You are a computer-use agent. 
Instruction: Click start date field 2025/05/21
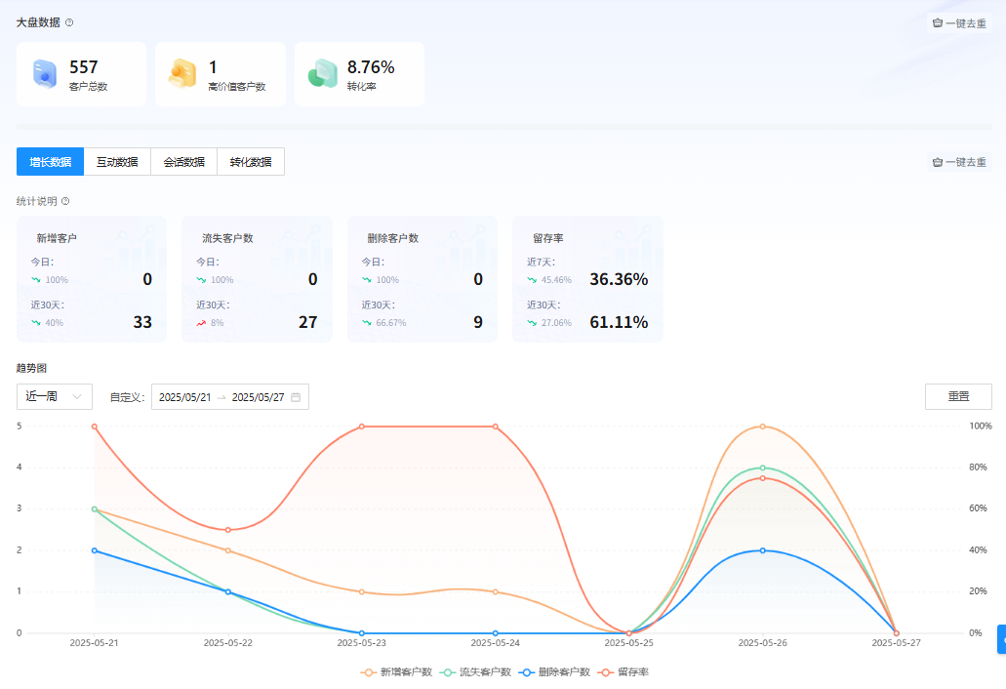[184, 397]
